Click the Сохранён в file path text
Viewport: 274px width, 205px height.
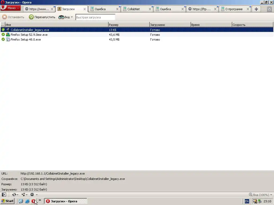[x=73, y=179]
